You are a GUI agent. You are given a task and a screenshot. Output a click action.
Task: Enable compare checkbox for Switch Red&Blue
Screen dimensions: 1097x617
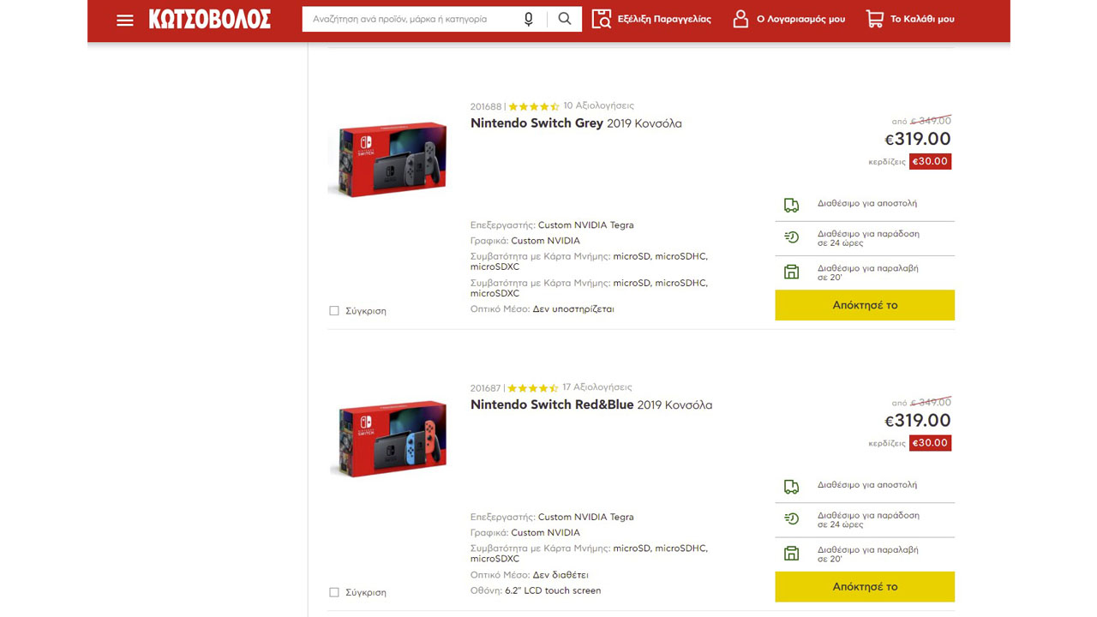pyautogui.click(x=334, y=592)
